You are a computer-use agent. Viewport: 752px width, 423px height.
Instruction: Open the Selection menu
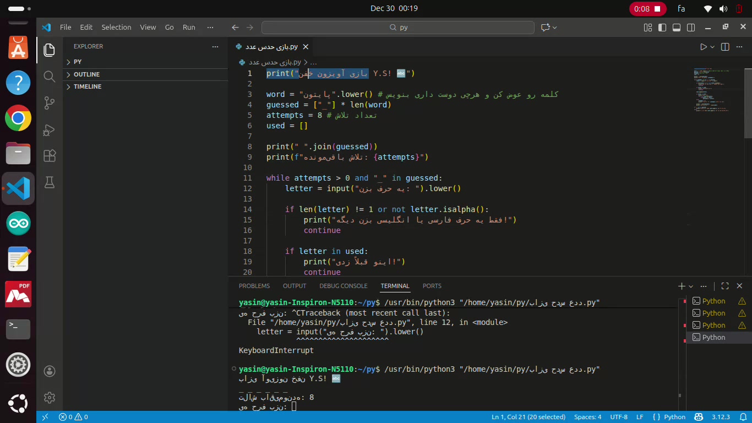point(116,27)
